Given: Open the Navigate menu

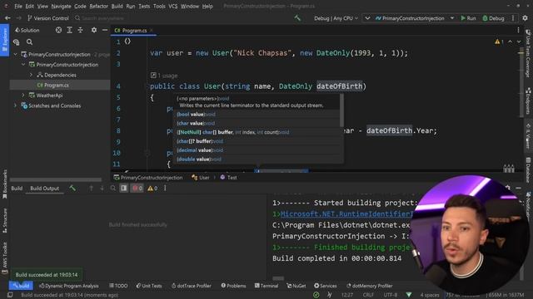Looking at the screenshot, I should click(61, 6).
